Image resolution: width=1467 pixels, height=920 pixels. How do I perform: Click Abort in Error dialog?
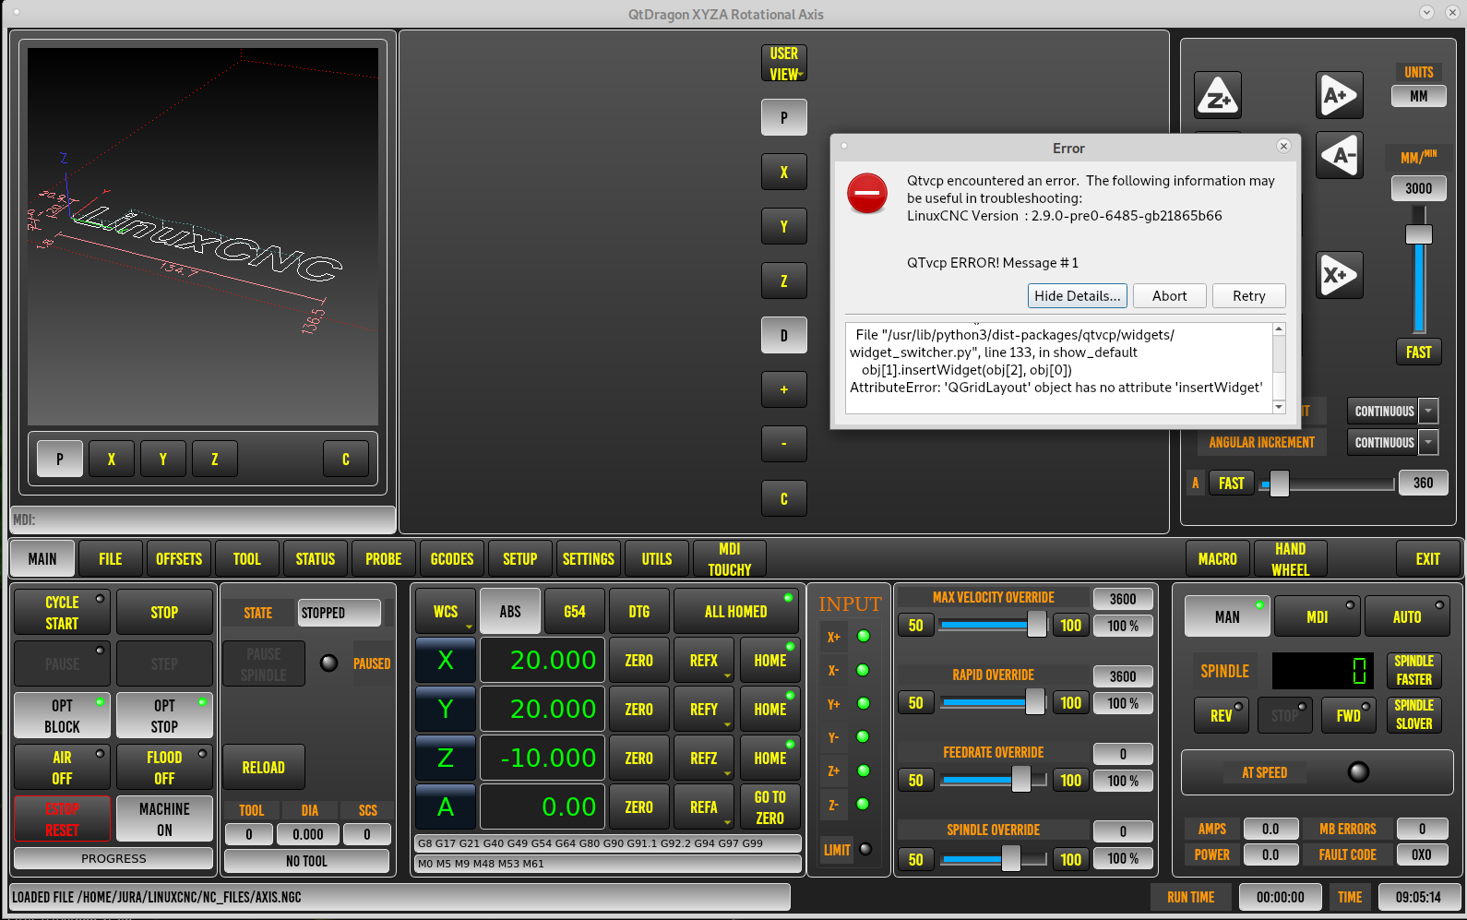tap(1170, 295)
